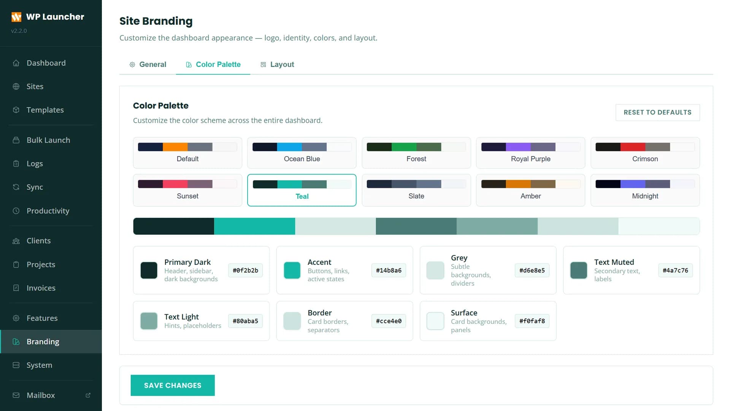
Task: Click the System server icon
Action: click(x=16, y=365)
